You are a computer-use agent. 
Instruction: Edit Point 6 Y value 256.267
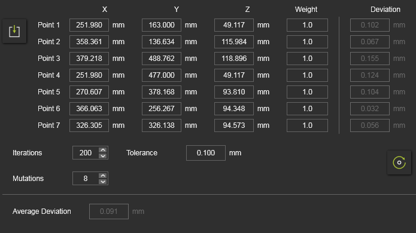(x=162, y=109)
